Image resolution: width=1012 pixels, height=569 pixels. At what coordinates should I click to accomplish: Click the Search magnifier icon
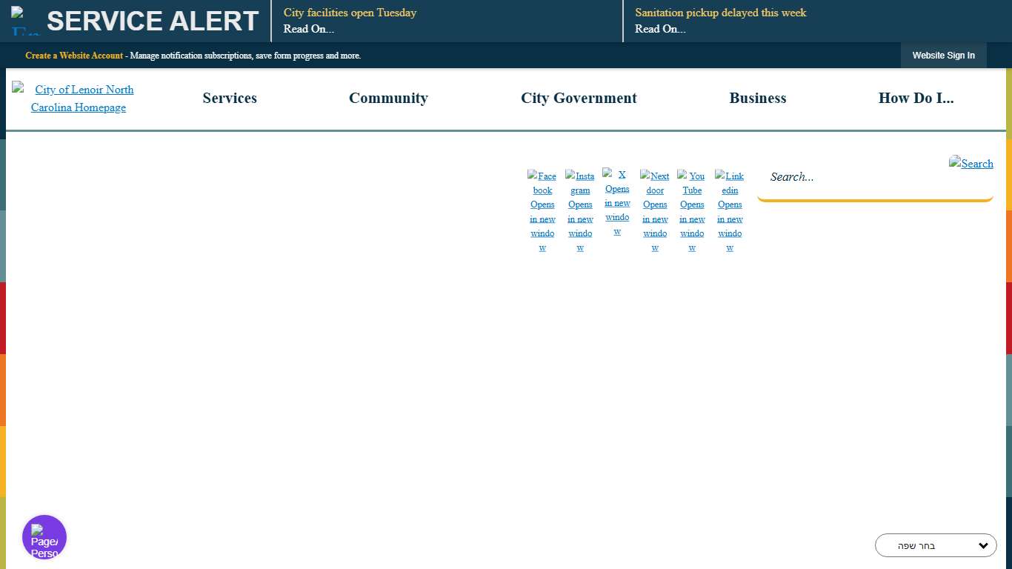971,164
